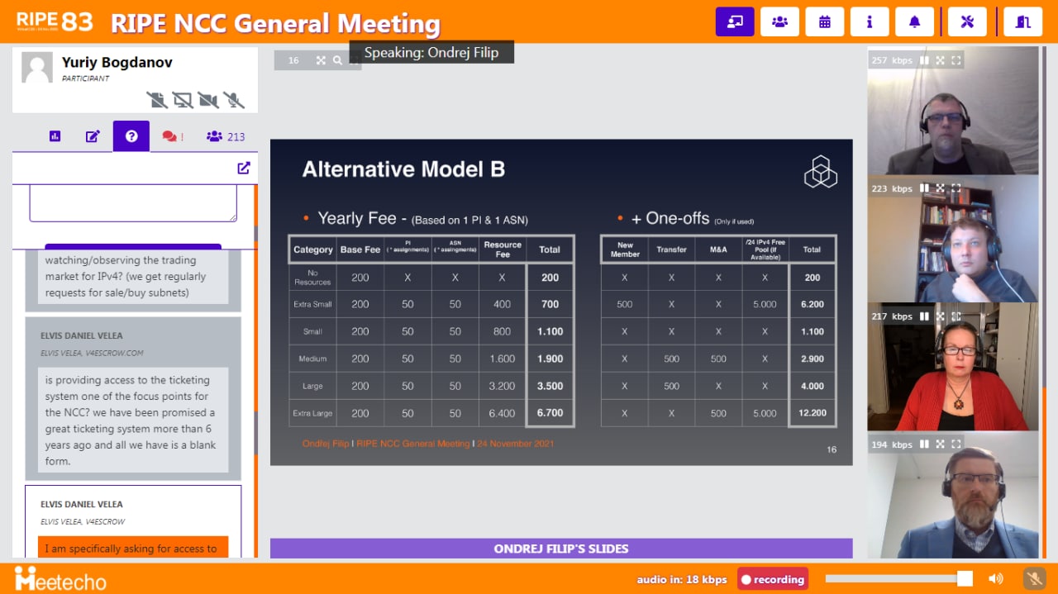Mute audio with the speaker icon
The width and height of the screenshot is (1058, 594).
(x=996, y=578)
